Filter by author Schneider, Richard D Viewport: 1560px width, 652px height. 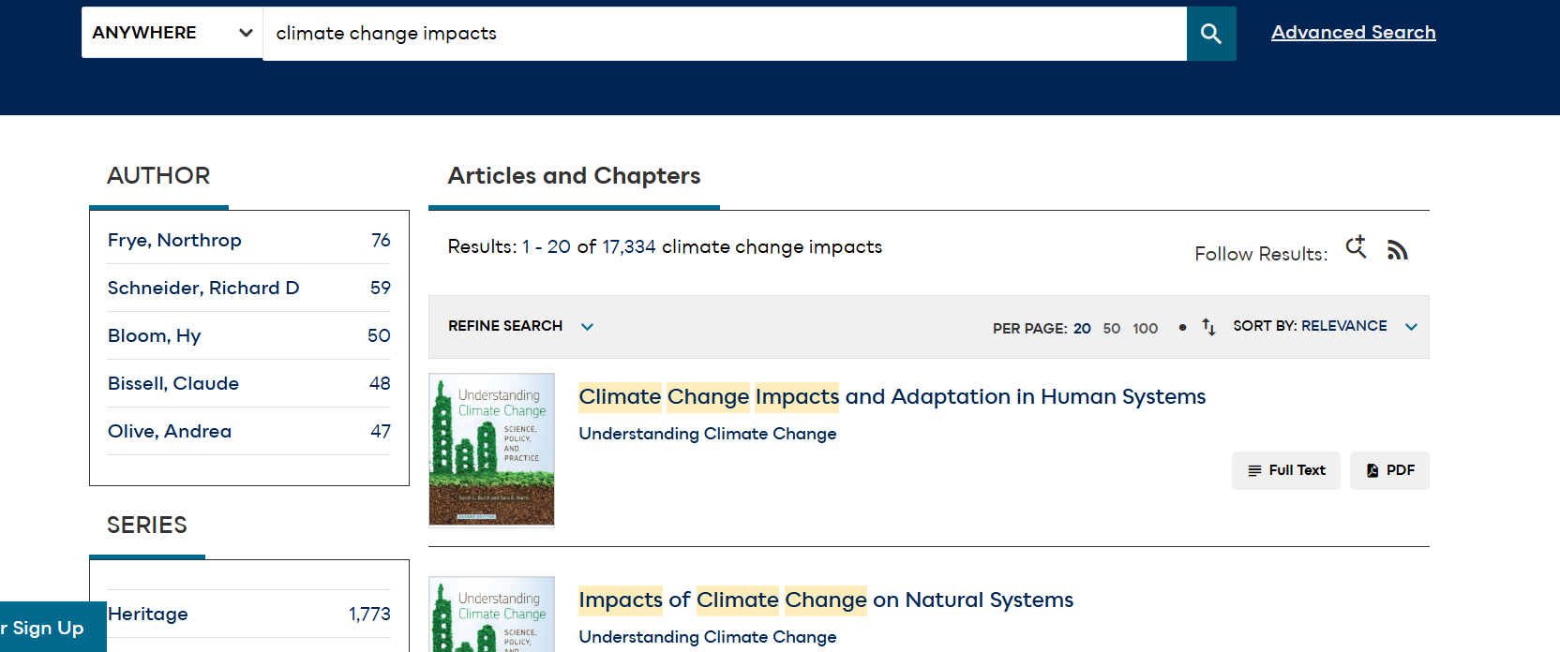coord(203,289)
